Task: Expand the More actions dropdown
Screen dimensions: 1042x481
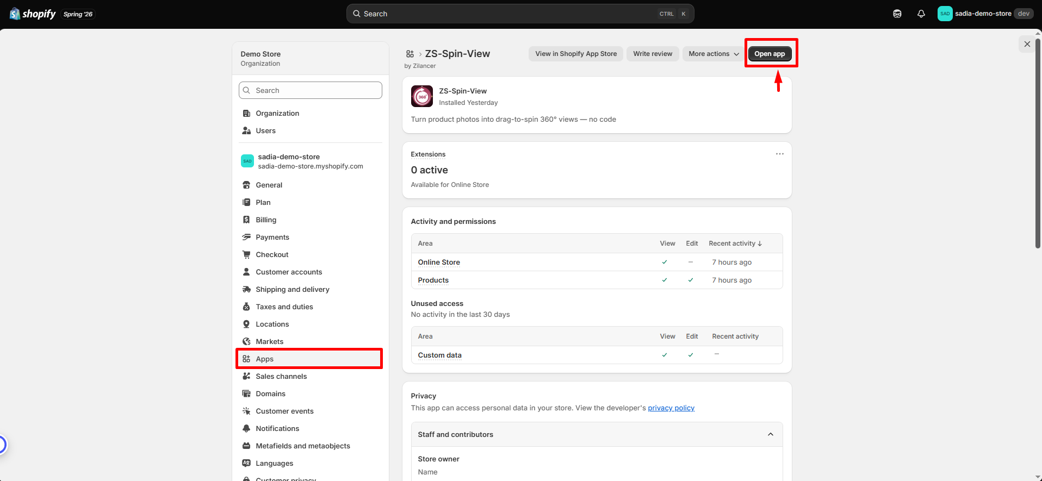Action: click(x=713, y=54)
